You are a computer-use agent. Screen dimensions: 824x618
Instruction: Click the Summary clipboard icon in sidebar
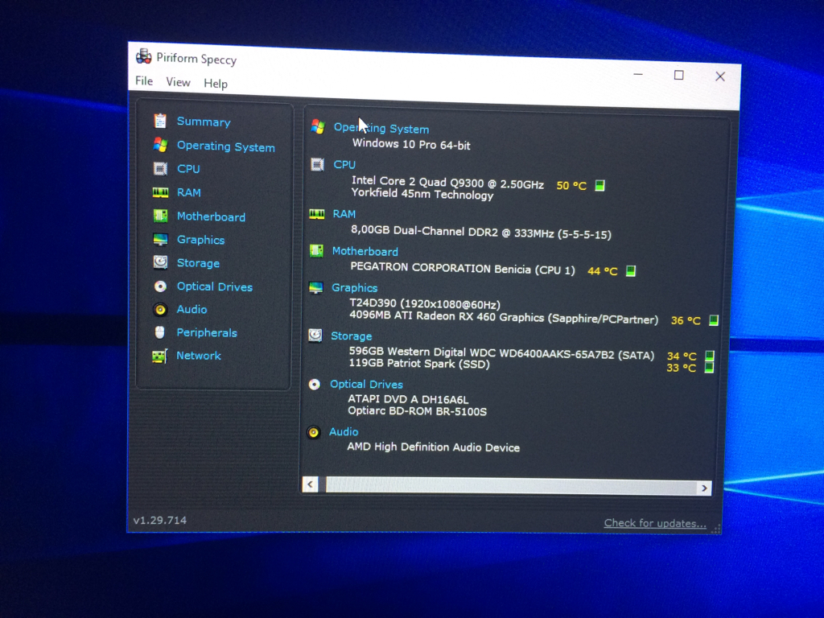[160, 121]
